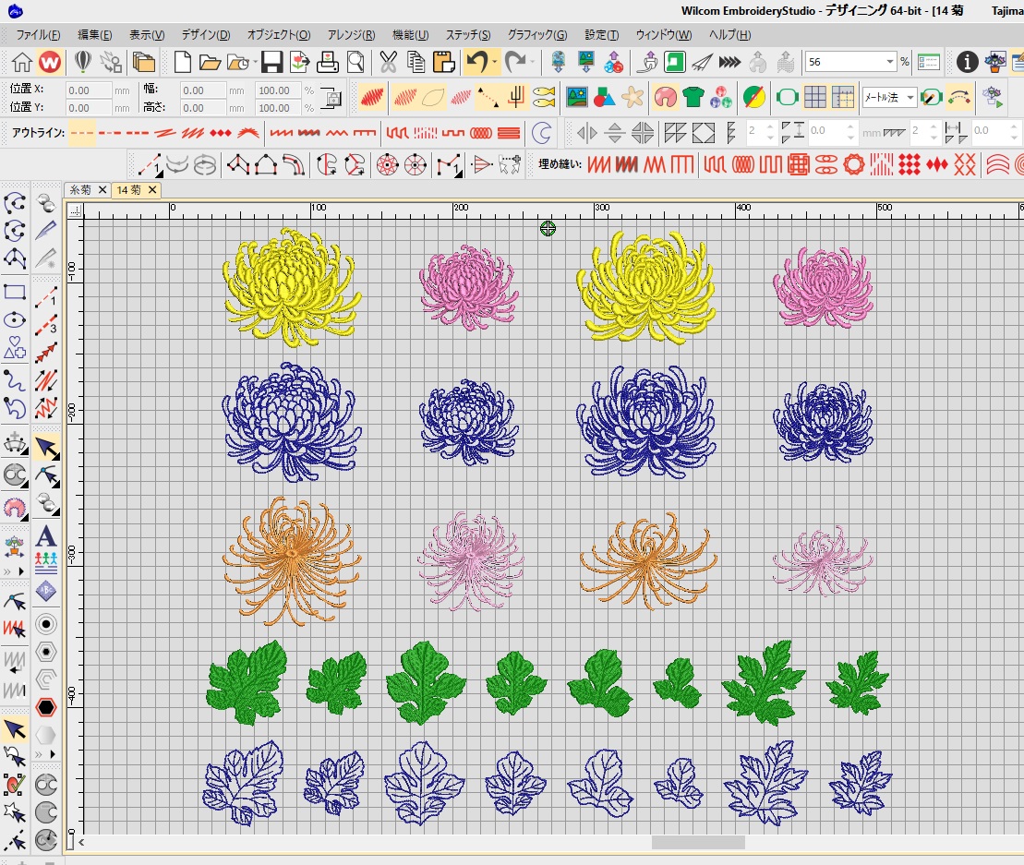Click the horizontal scrollbar left arrow
The height and width of the screenshot is (865, 1024).
tap(81, 842)
